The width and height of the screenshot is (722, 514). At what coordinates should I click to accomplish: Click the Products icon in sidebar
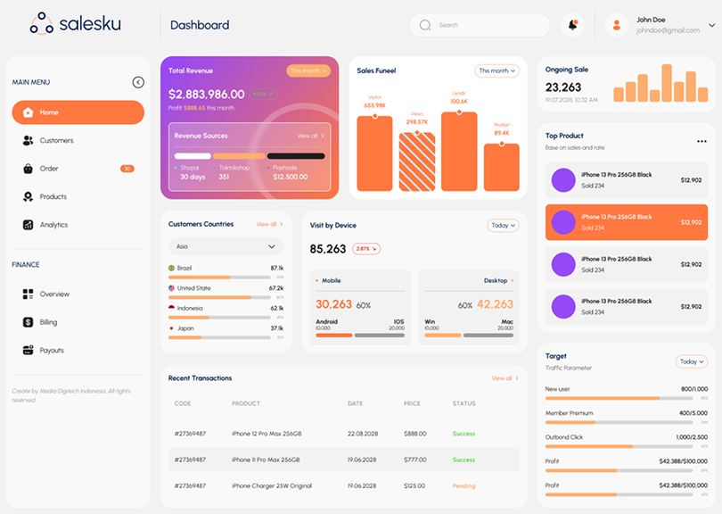pos(28,196)
